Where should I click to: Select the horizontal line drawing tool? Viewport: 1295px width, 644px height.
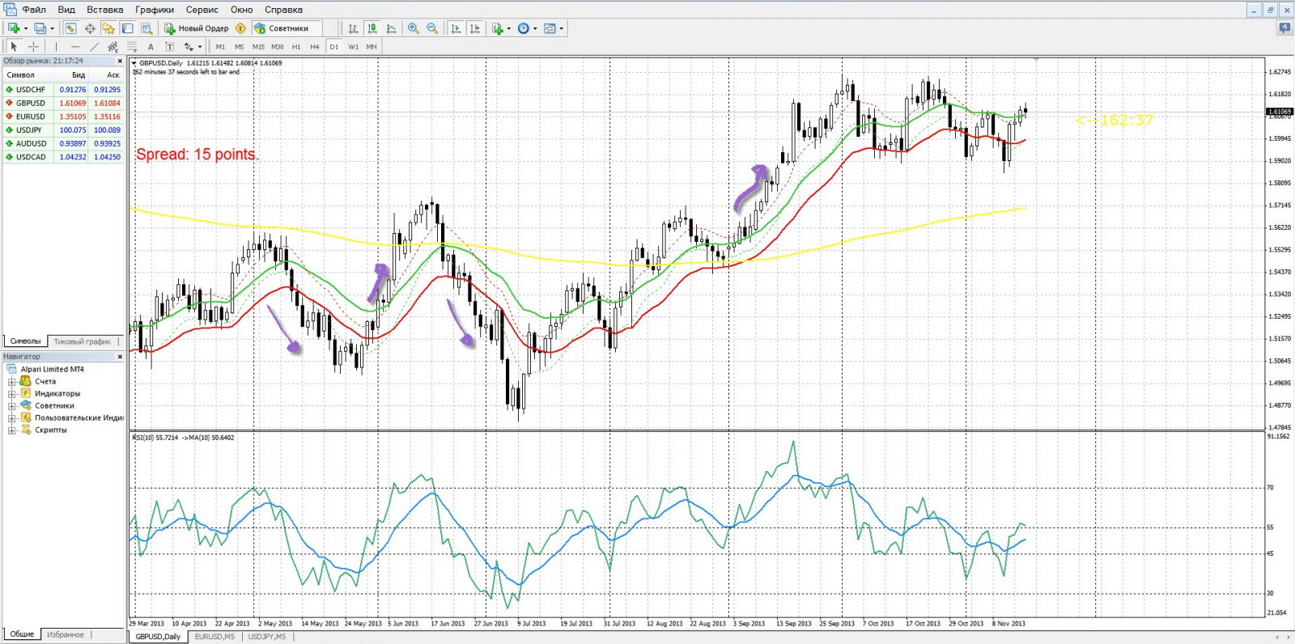click(x=75, y=47)
